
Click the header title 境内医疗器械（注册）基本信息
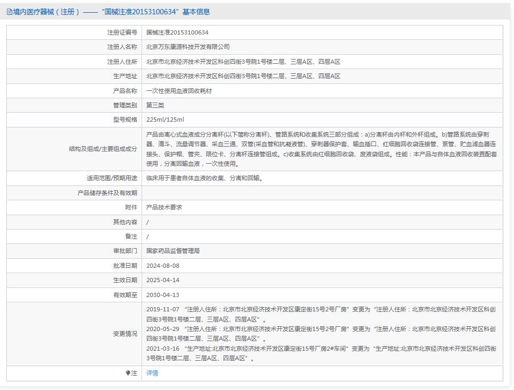[108, 12]
